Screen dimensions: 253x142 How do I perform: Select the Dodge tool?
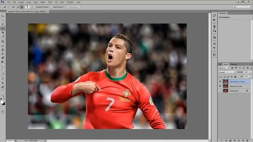coord(3,70)
